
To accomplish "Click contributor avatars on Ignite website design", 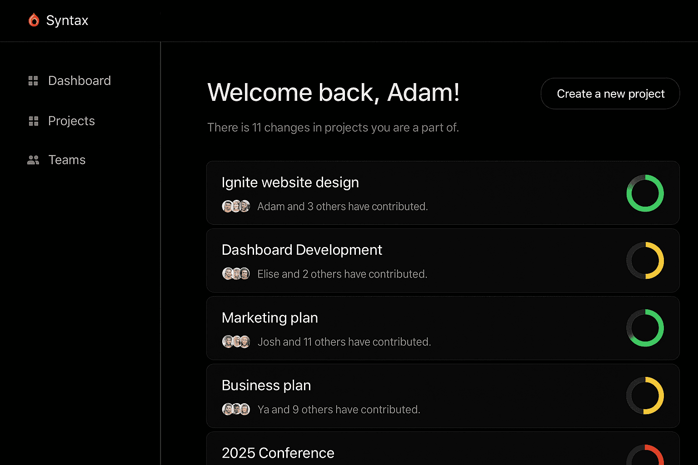I will tap(236, 207).
